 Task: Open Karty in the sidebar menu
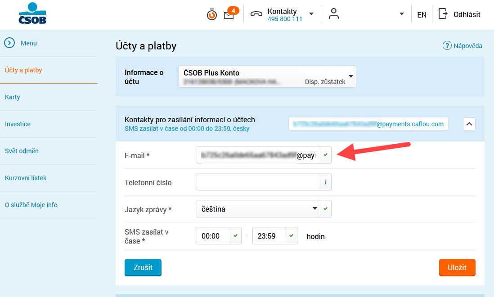[x=13, y=97]
